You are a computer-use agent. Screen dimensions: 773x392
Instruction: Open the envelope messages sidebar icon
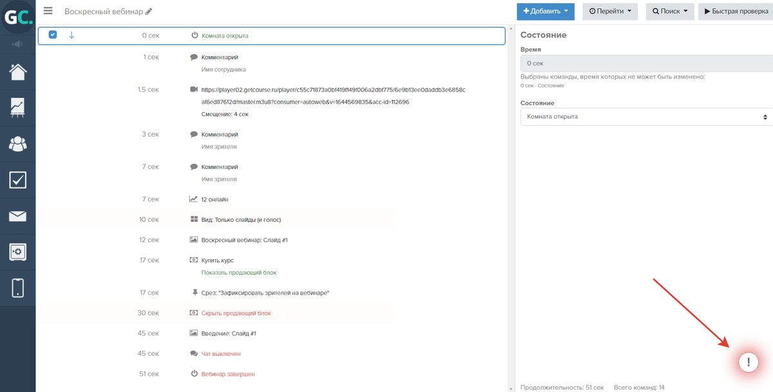click(x=18, y=216)
